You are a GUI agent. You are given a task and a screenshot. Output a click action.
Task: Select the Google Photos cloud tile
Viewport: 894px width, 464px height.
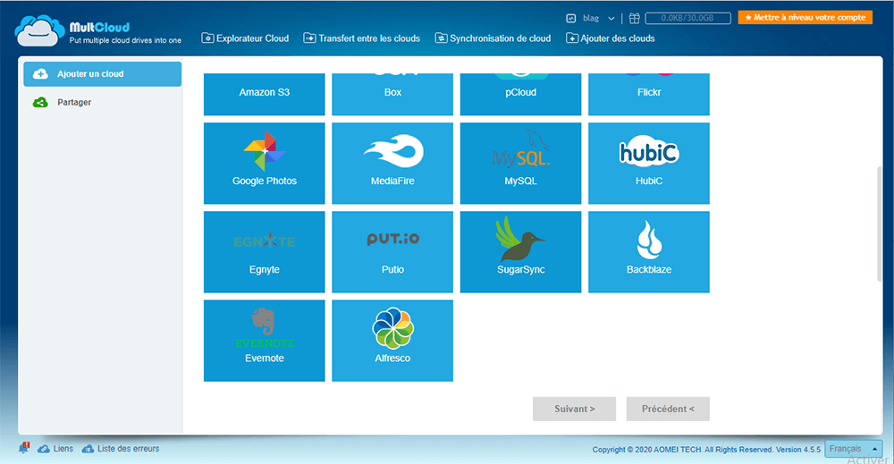264,163
